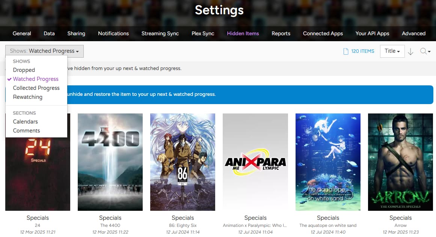Open the show title link 24
Viewport: 436px width, 237px height.
click(x=38, y=225)
